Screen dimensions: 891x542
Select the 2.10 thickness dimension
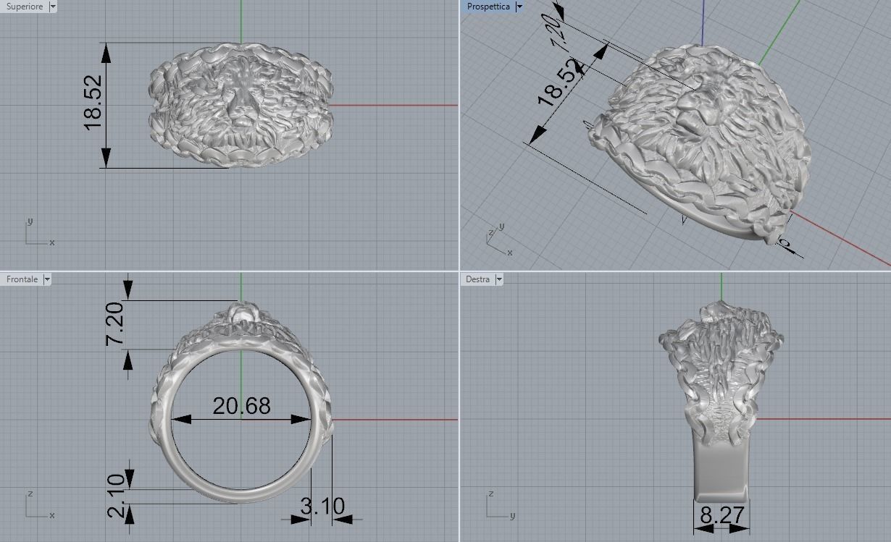pyautogui.click(x=117, y=496)
